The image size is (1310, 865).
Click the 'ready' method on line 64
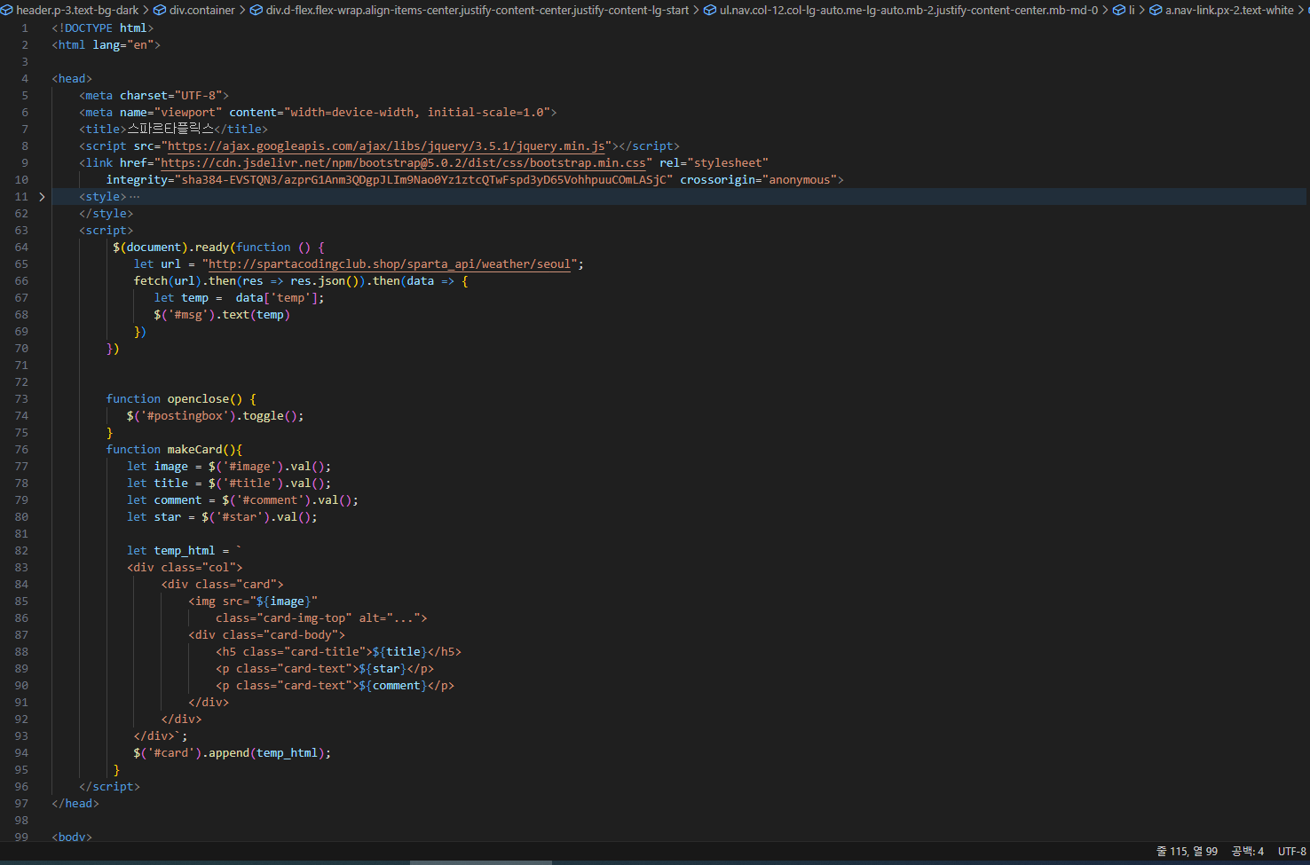point(212,248)
